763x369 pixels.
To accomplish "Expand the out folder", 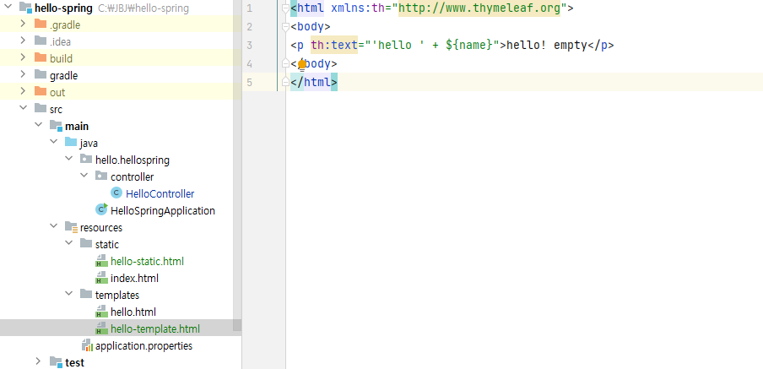I will (23, 91).
